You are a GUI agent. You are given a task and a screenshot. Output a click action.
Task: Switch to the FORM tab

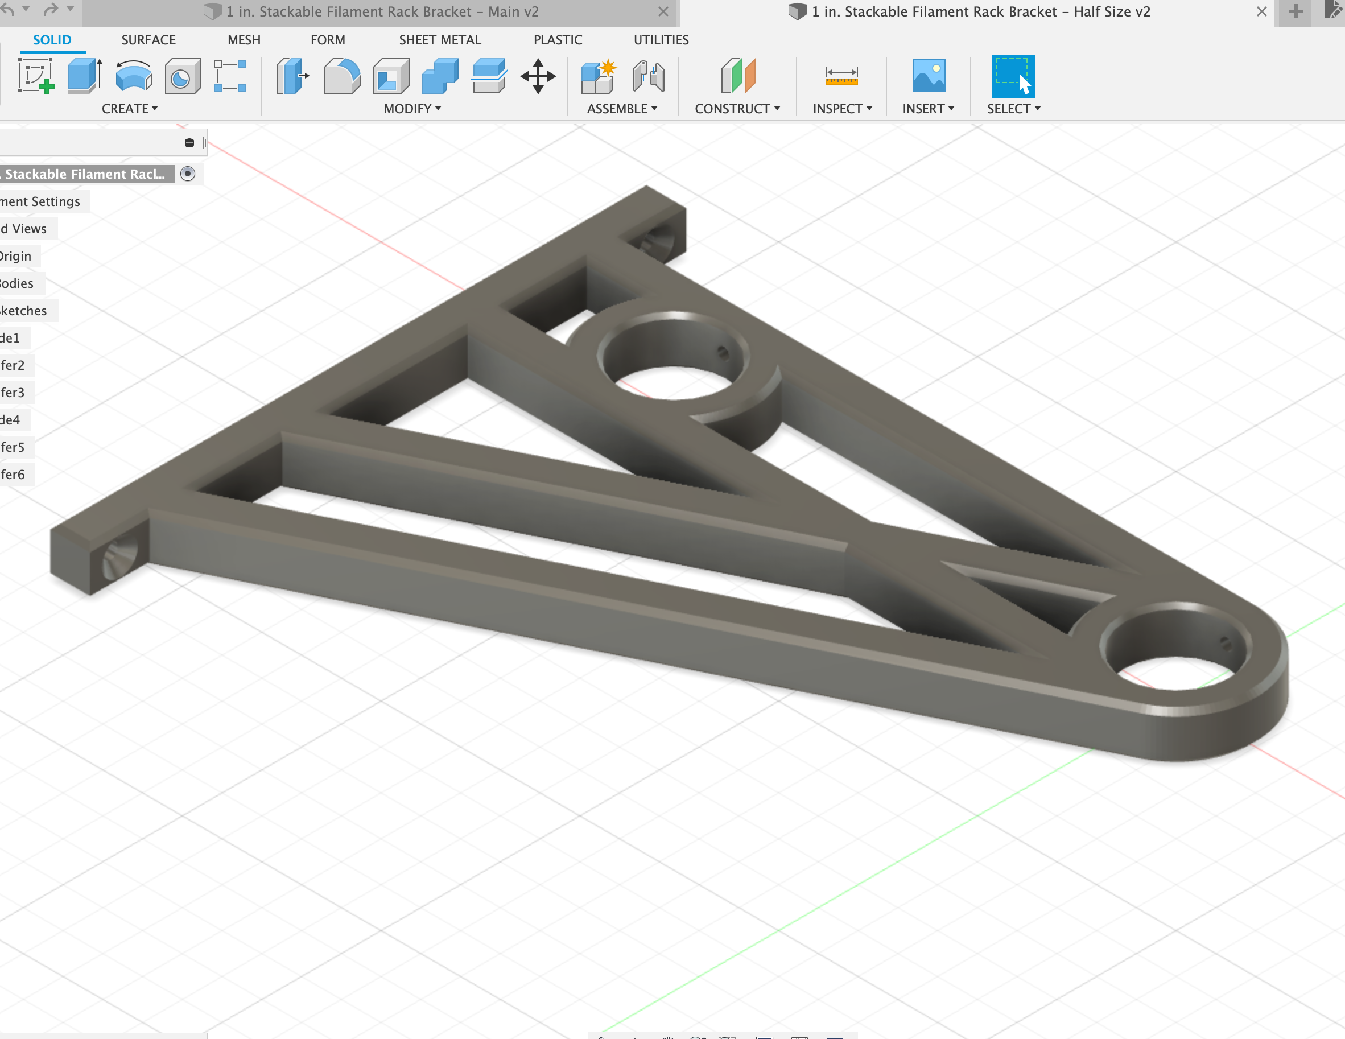(328, 40)
